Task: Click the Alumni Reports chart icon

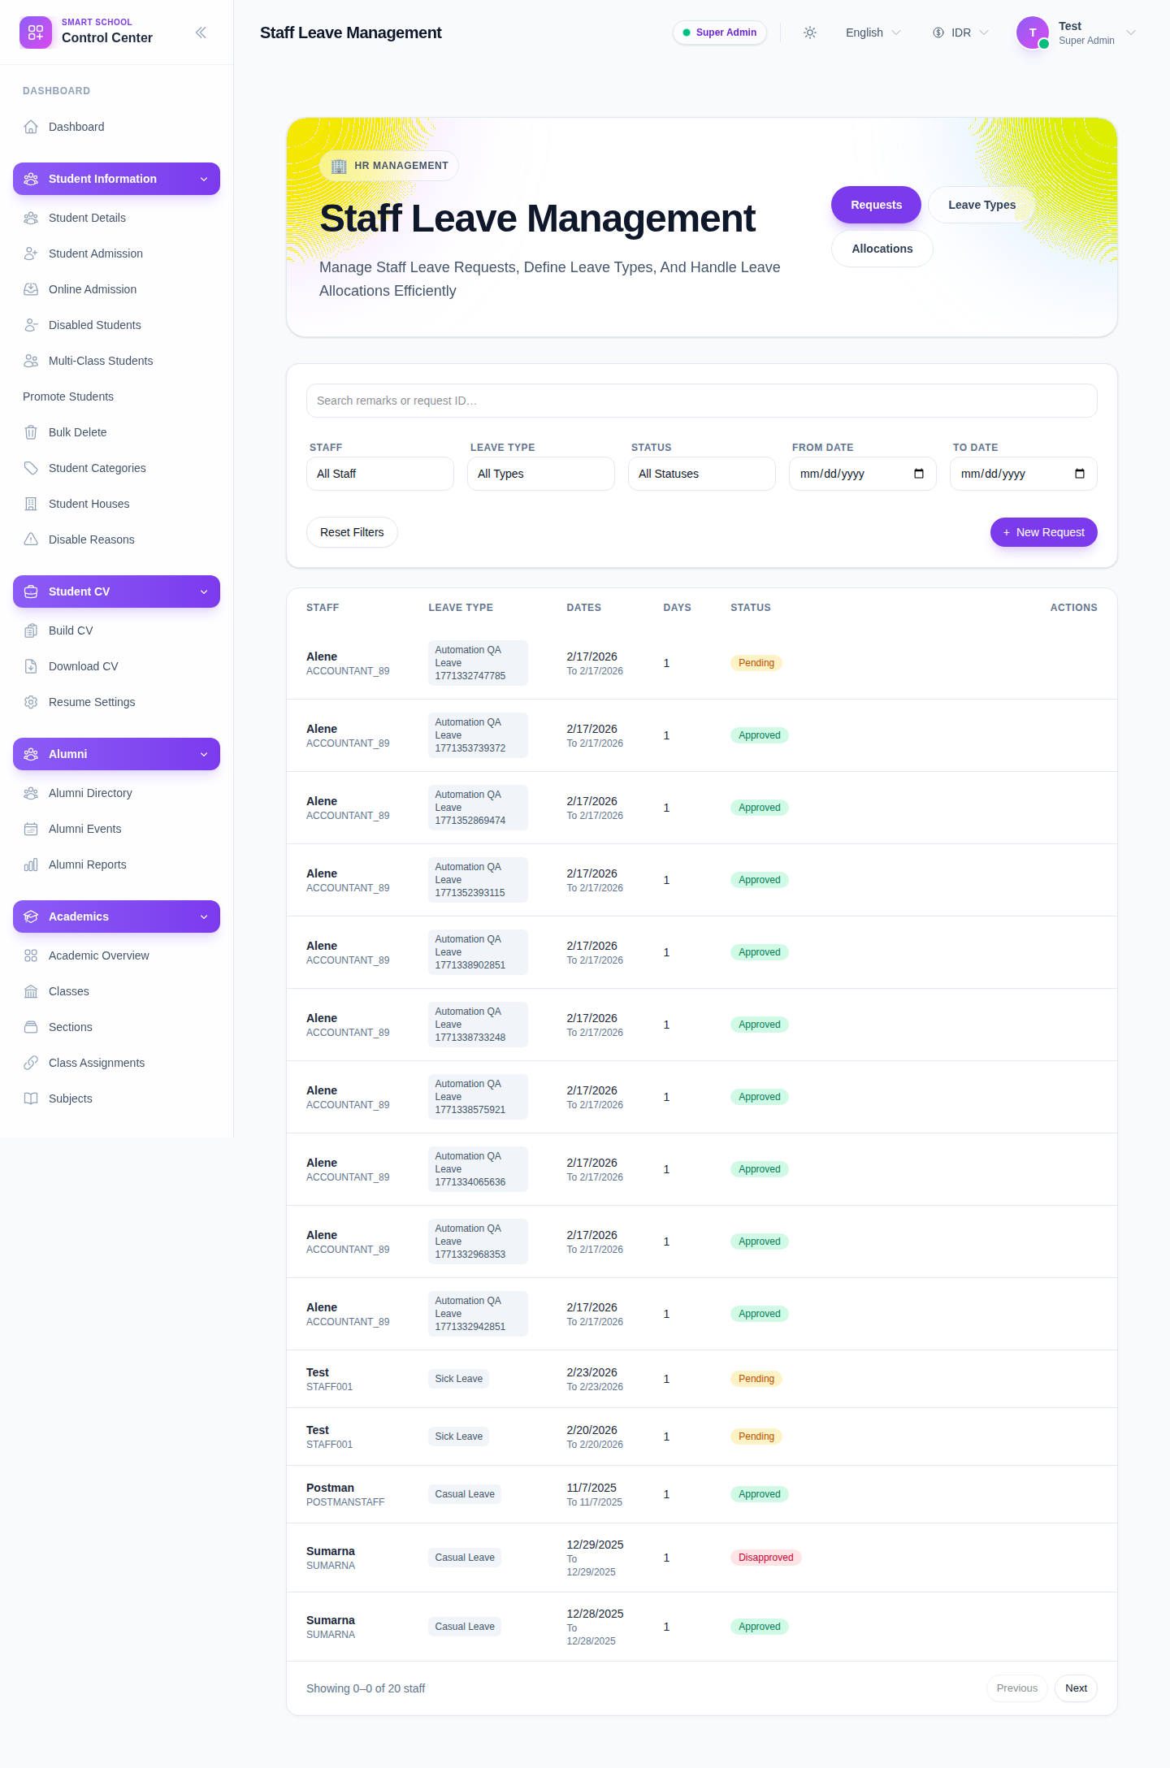Action: coord(31,864)
